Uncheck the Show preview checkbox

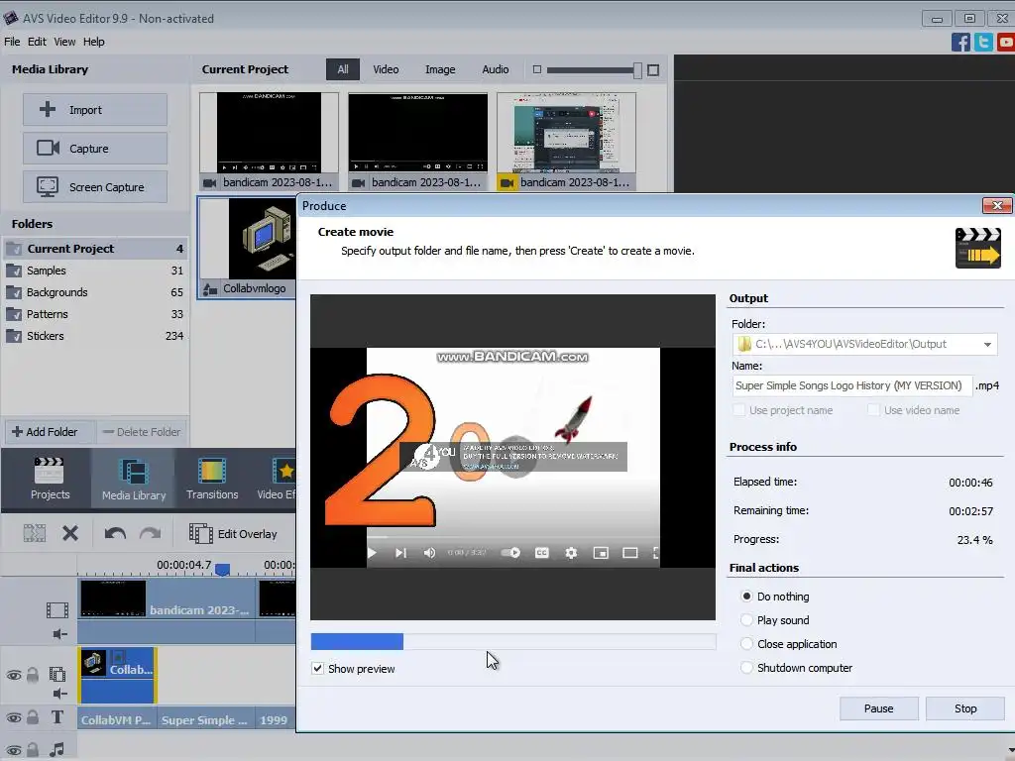[x=318, y=669]
